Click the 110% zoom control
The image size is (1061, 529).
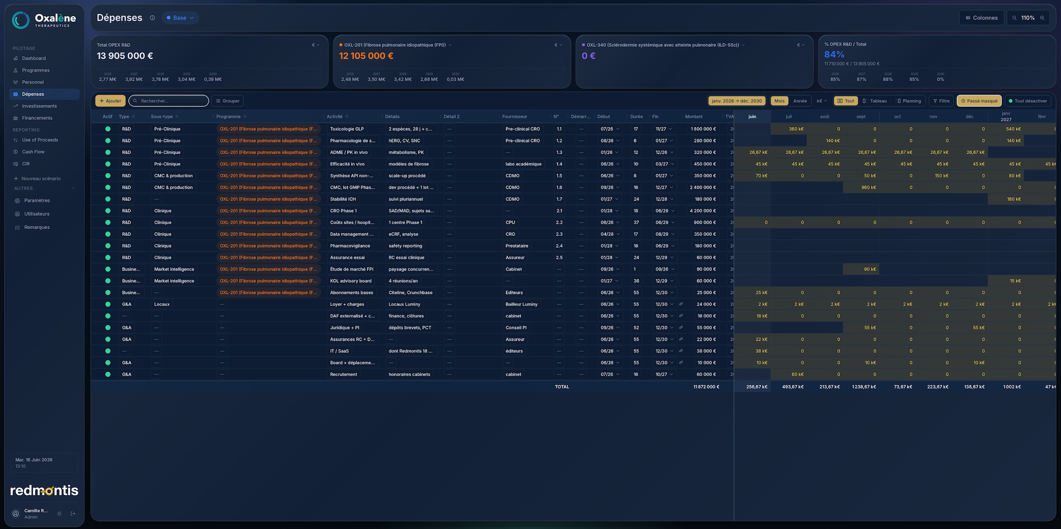tap(1028, 18)
